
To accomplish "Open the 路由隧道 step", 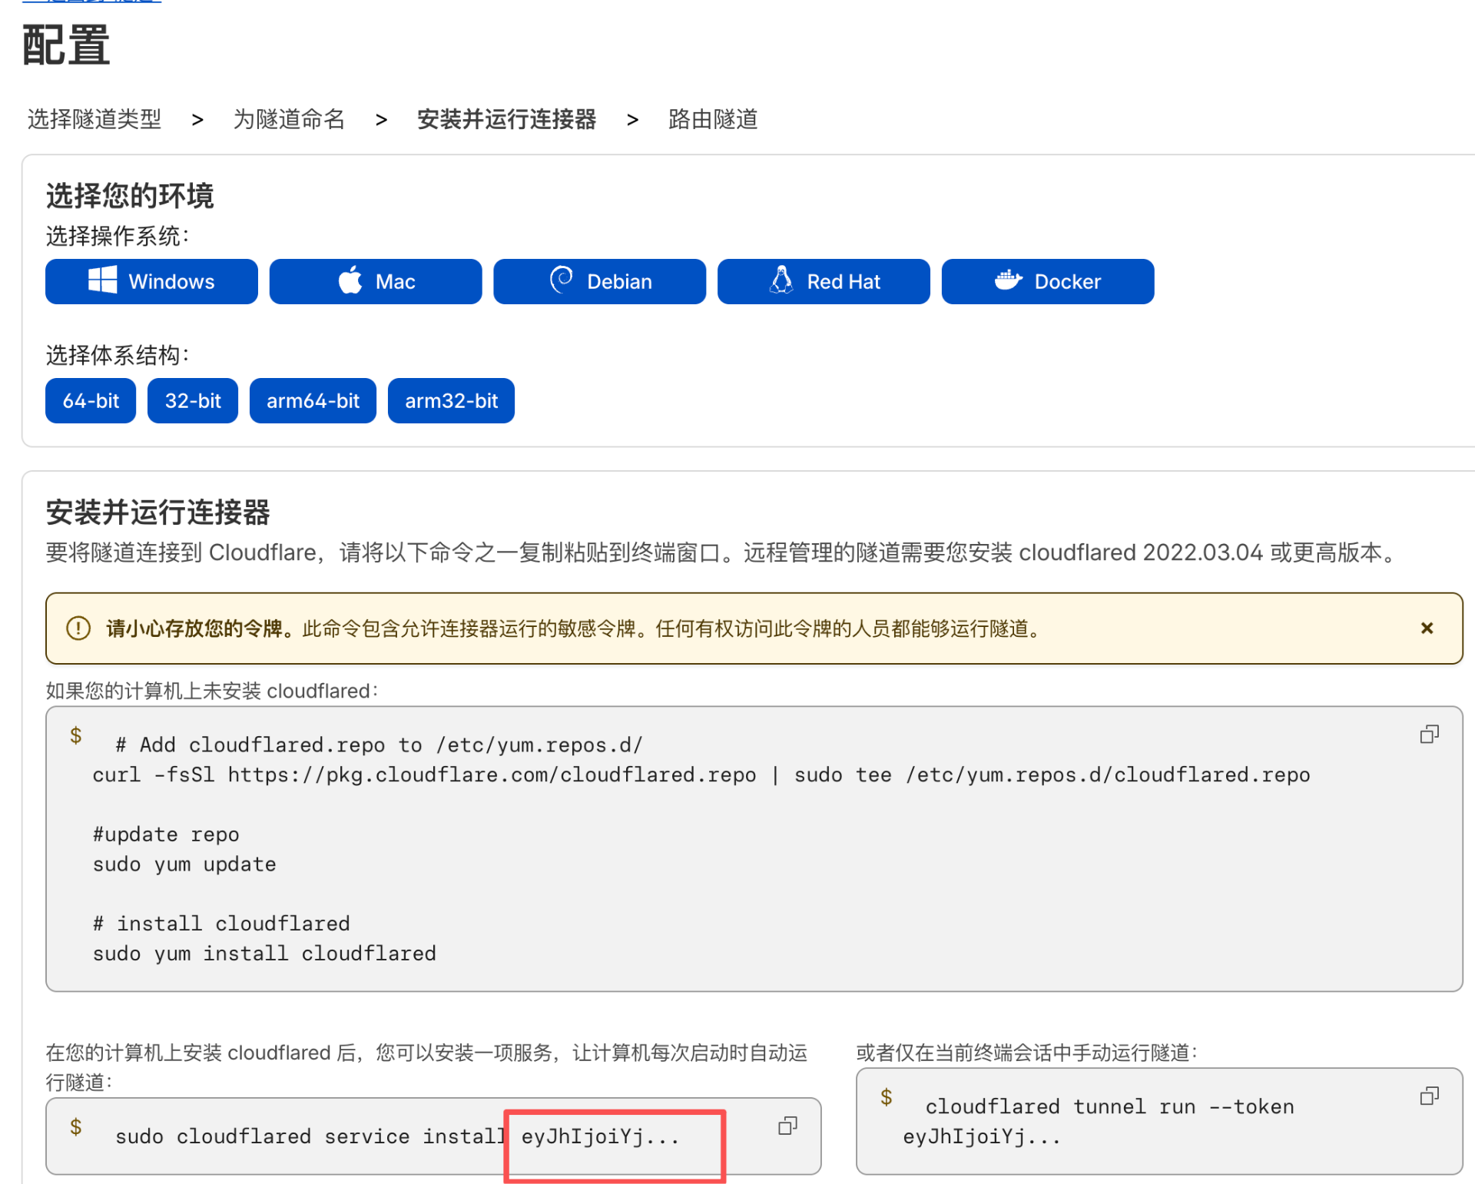I will click(712, 119).
